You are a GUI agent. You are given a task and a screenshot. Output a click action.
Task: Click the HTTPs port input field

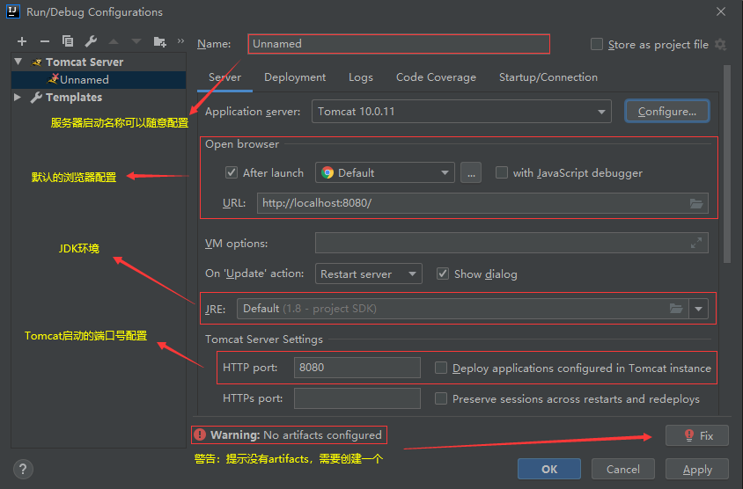[x=357, y=398]
